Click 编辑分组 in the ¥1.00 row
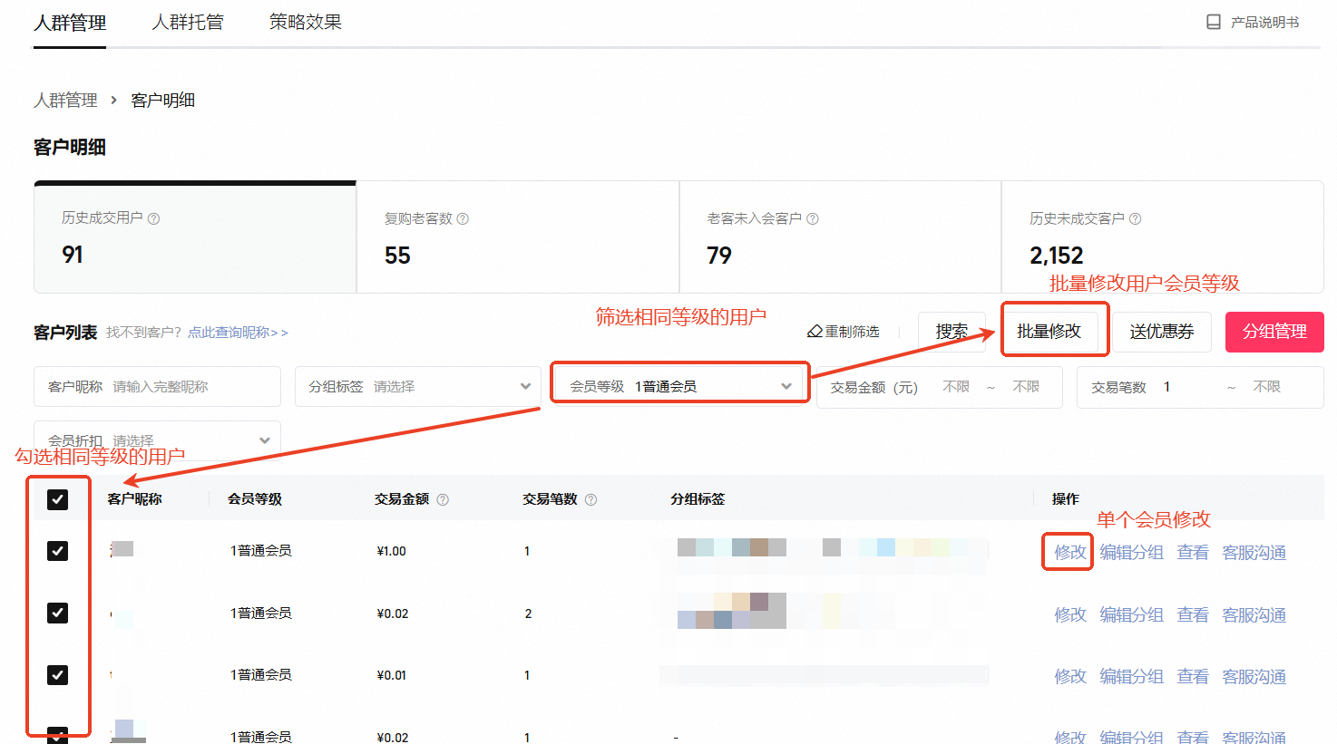1337x744 pixels. 1132,552
